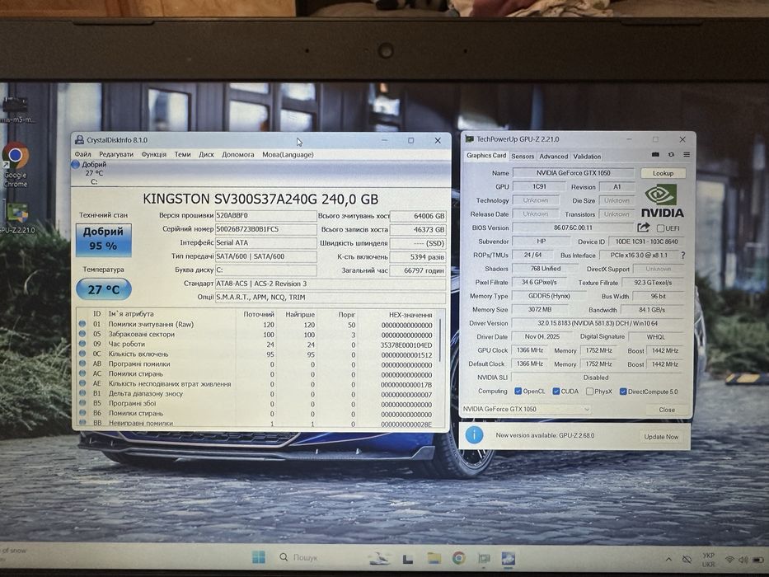This screenshot has width=769, height=577.
Task: Click the serial number field
Action: coord(266,229)
